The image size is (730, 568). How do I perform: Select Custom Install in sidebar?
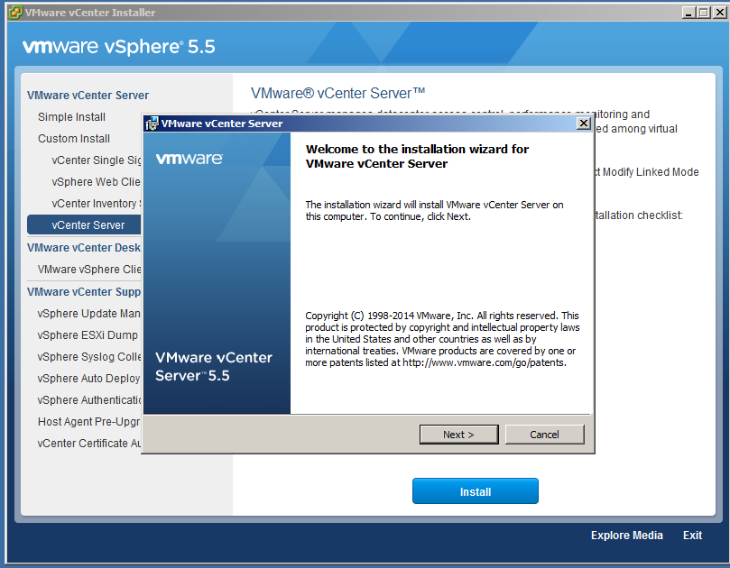coord(74,139)
